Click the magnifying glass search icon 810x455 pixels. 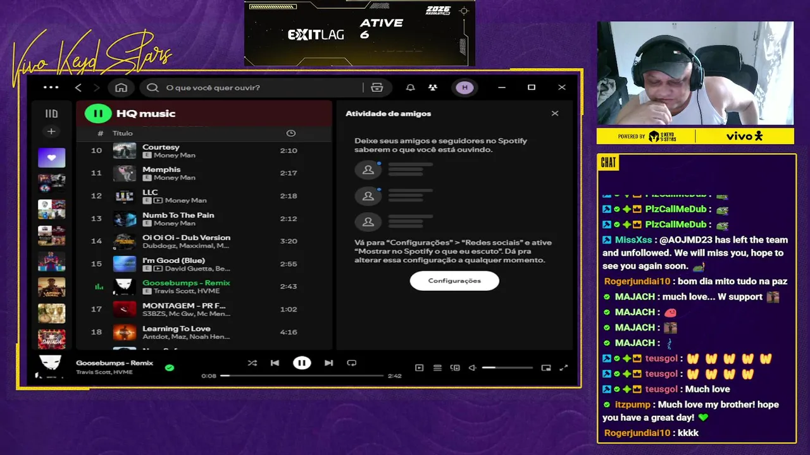[153, 87]
